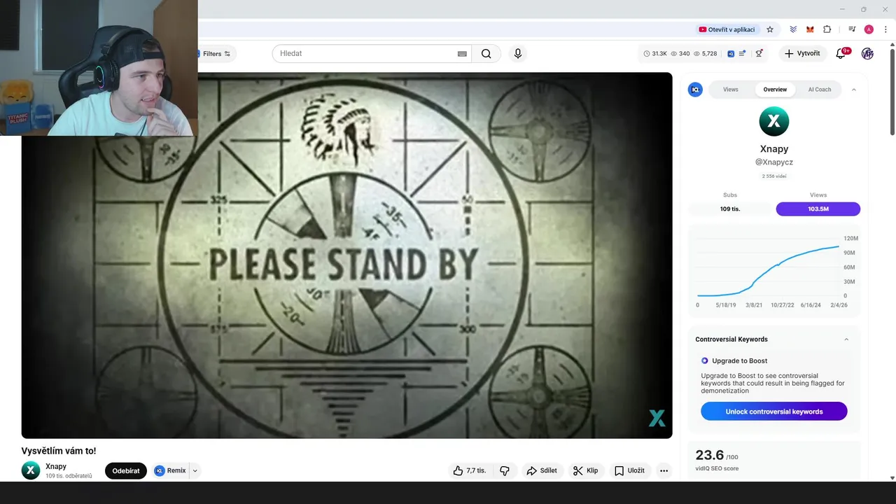Click the vidIQ logo in the toolbar stats
The width and height of the screenshot is (896, 504).
(x=730, y=53)
